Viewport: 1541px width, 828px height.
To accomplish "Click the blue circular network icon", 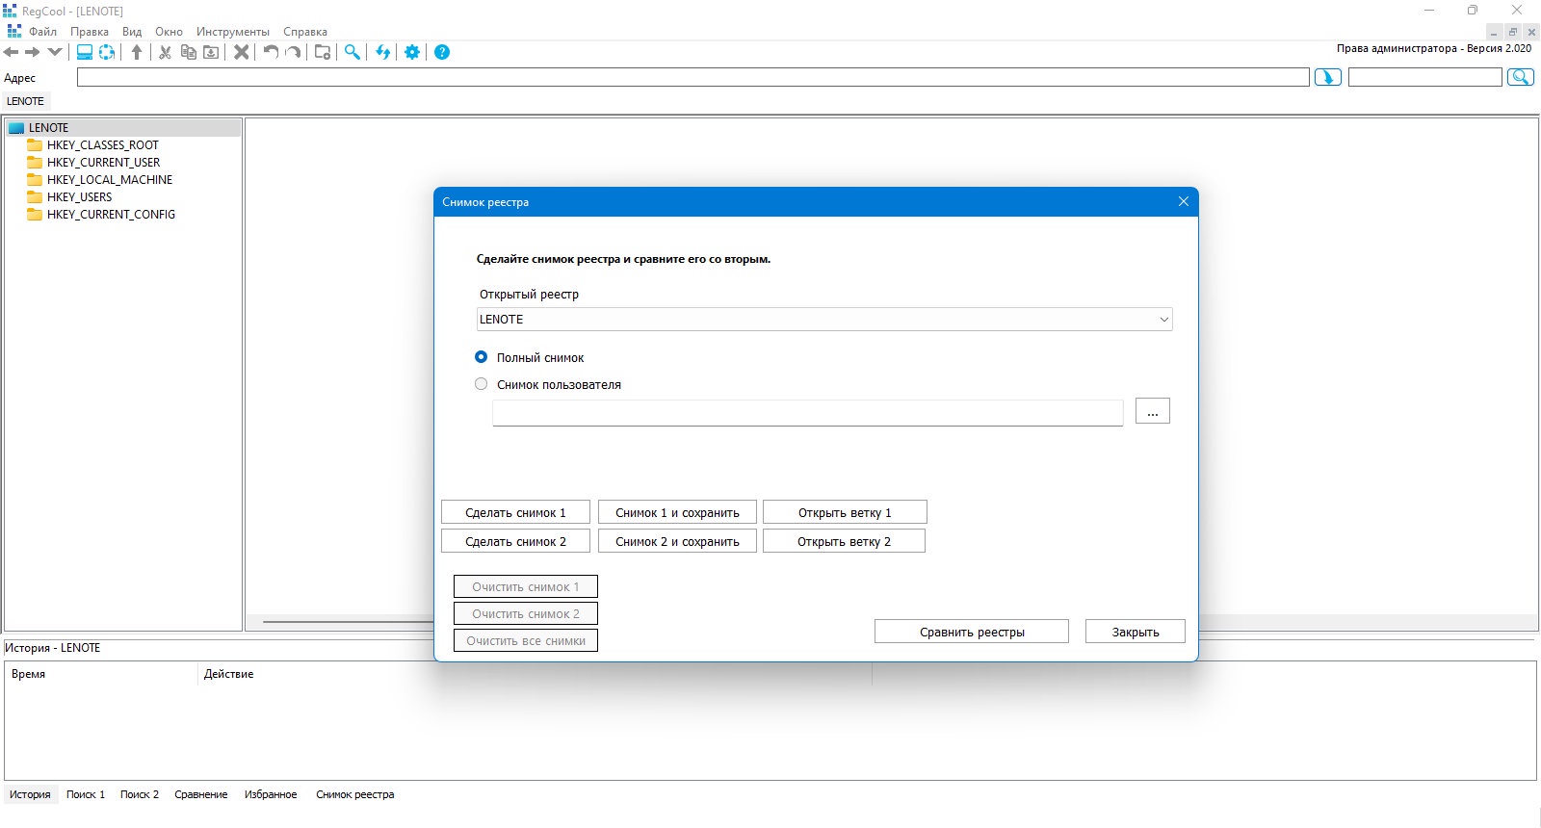I will (107, 52).
